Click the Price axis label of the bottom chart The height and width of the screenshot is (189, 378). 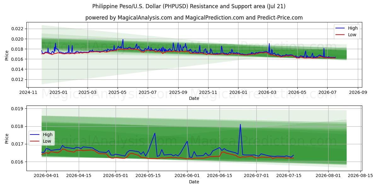tap(7, 138)
